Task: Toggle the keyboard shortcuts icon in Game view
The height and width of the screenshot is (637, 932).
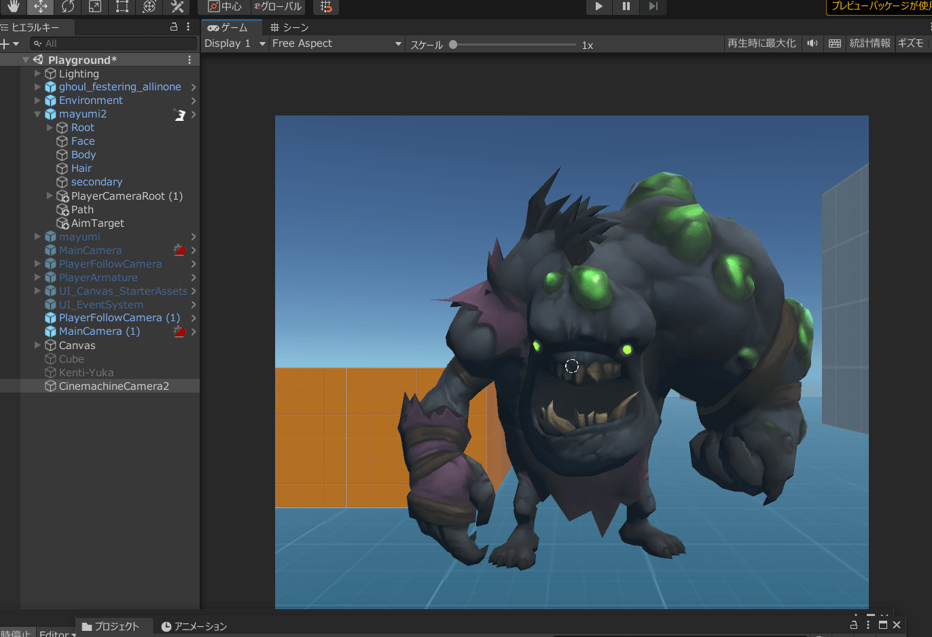Action: 835,43
